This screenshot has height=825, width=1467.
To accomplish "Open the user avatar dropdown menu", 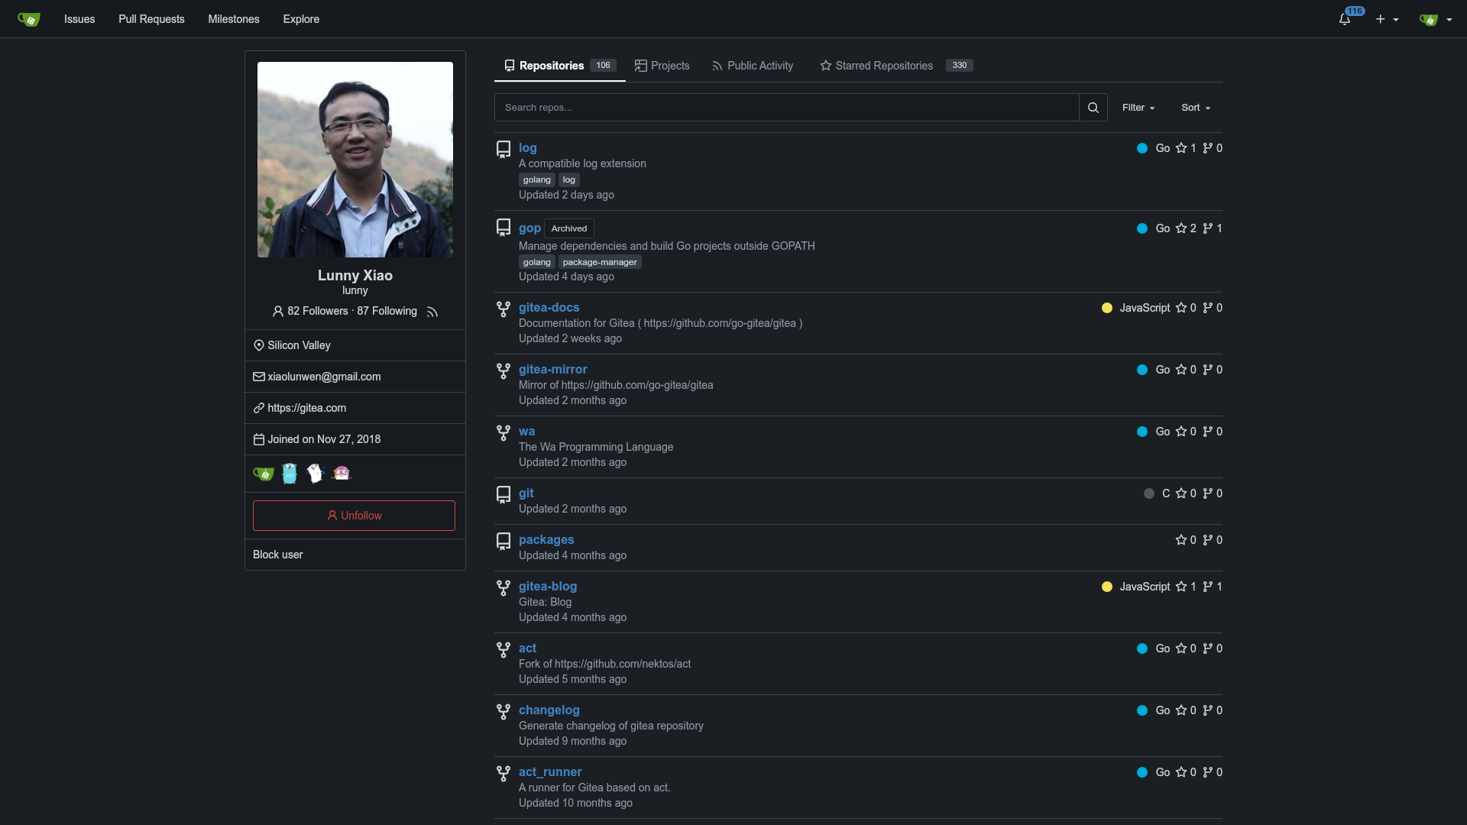I will click(x=1435, y=19).
